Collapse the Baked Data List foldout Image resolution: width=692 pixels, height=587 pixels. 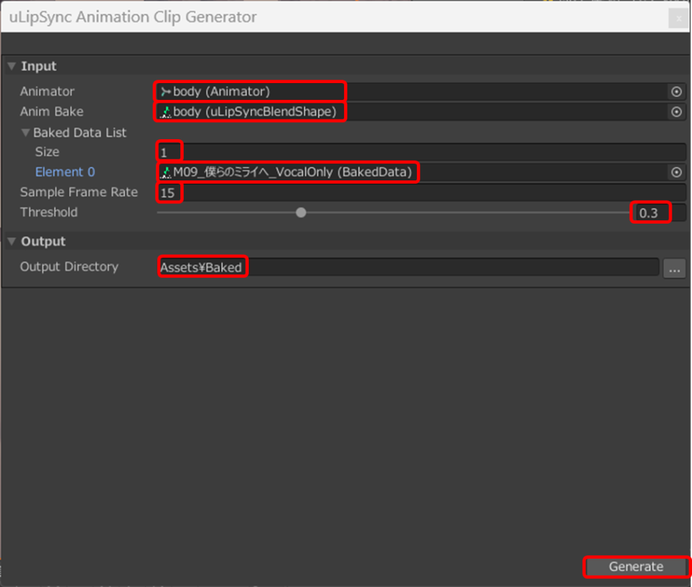[26, 132]
